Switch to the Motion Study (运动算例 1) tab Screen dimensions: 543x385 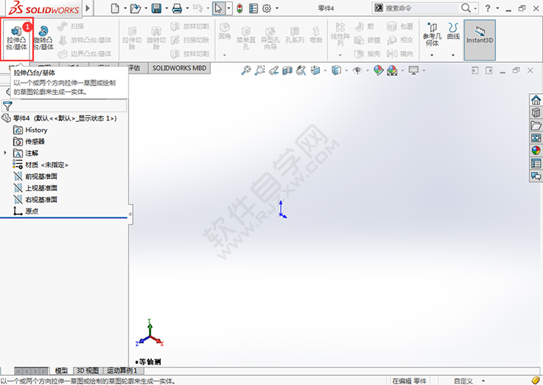[x=122, y=371]
